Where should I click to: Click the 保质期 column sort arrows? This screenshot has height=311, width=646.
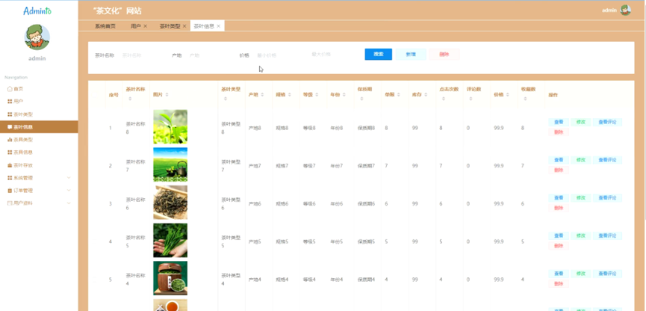[361, 99]
